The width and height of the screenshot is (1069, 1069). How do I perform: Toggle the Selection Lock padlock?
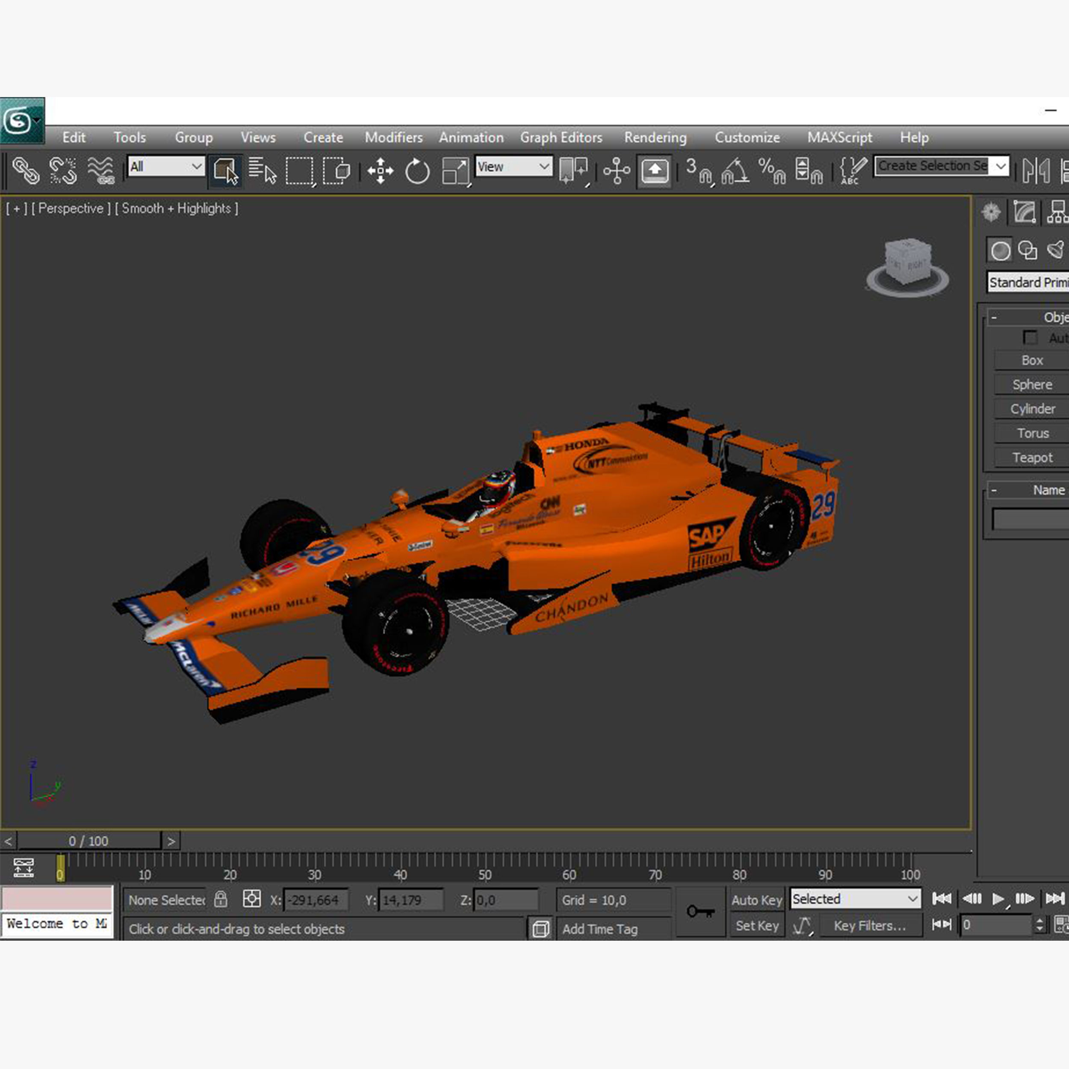(x=221, y=898)
